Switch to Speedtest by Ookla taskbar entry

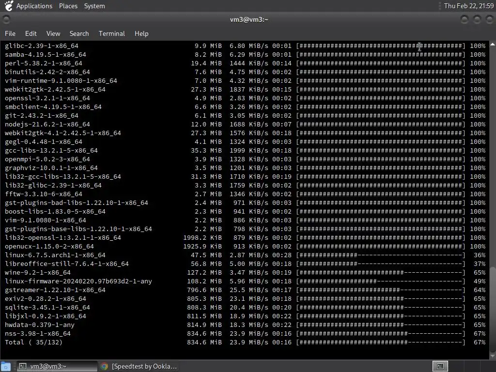click(139, 366)
